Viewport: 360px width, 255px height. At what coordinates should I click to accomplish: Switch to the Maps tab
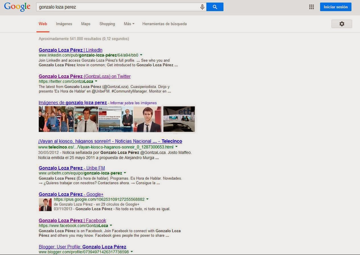tap(86, 24)
